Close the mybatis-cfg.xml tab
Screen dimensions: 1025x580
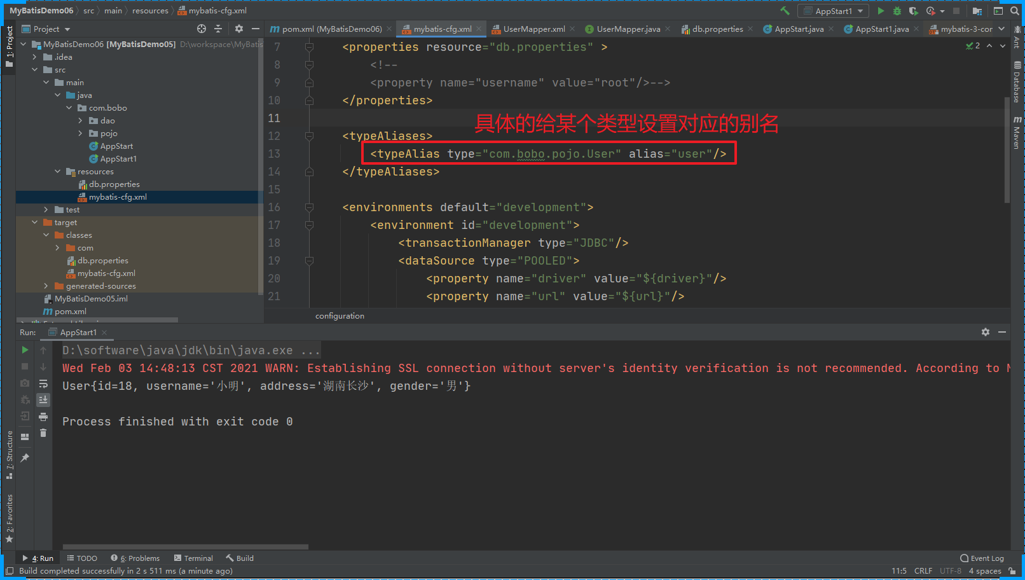pos(478,29)
